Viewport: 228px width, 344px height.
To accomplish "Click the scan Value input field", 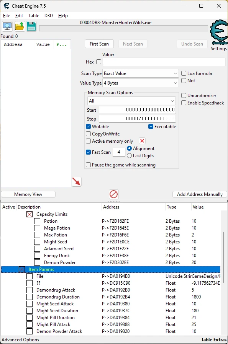I will tap(164, 62).
